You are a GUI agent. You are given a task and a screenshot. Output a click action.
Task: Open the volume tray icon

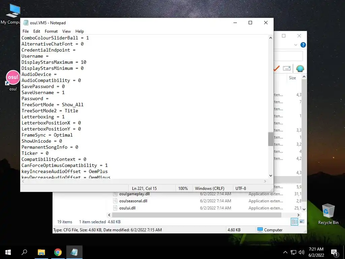pyautogui.click(x=302, y=252)
